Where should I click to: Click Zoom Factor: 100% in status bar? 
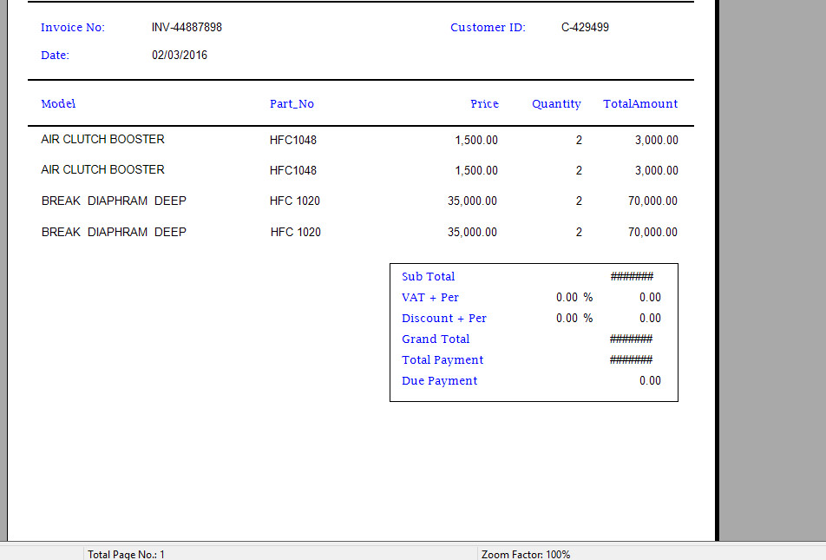pos(526,554)
